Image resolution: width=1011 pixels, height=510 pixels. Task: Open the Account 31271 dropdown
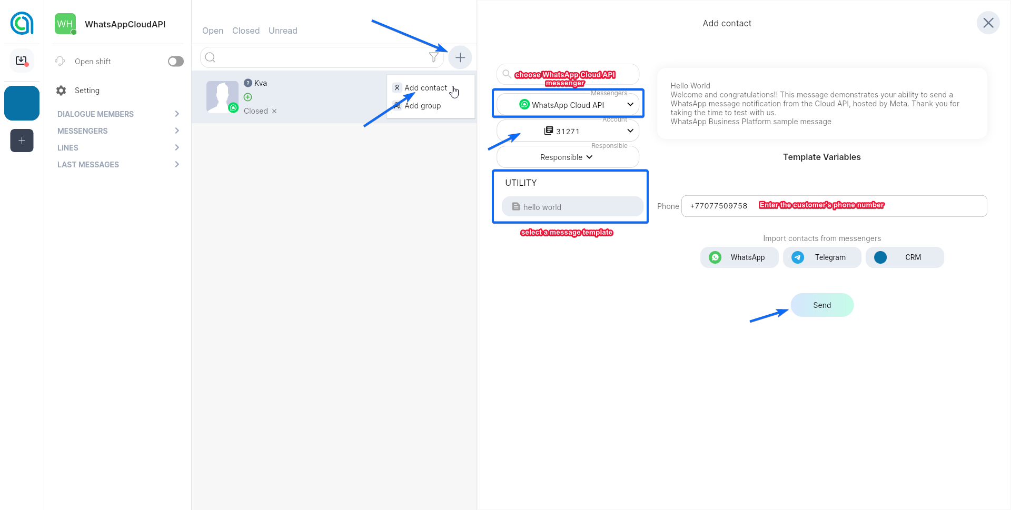(x=568, y=131)
